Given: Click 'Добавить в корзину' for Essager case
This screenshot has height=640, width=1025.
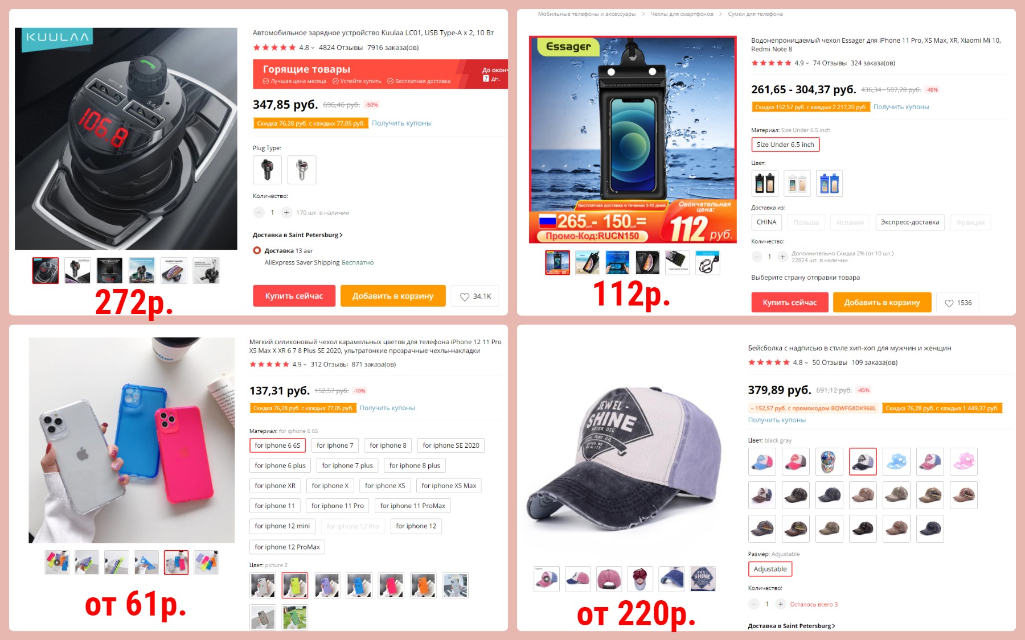Looking at the screenshot, I should click(x=882, y=303).
